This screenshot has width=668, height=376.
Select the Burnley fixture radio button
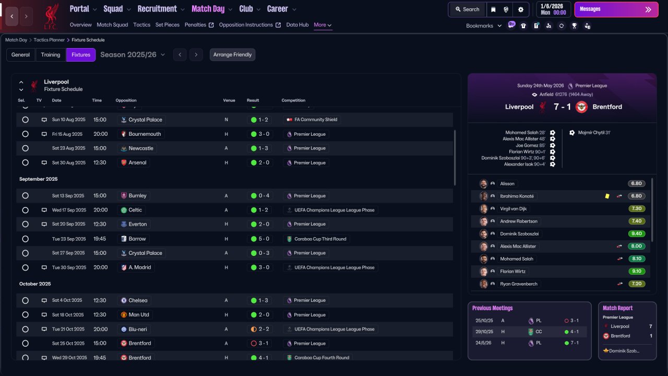pos(25,196)
